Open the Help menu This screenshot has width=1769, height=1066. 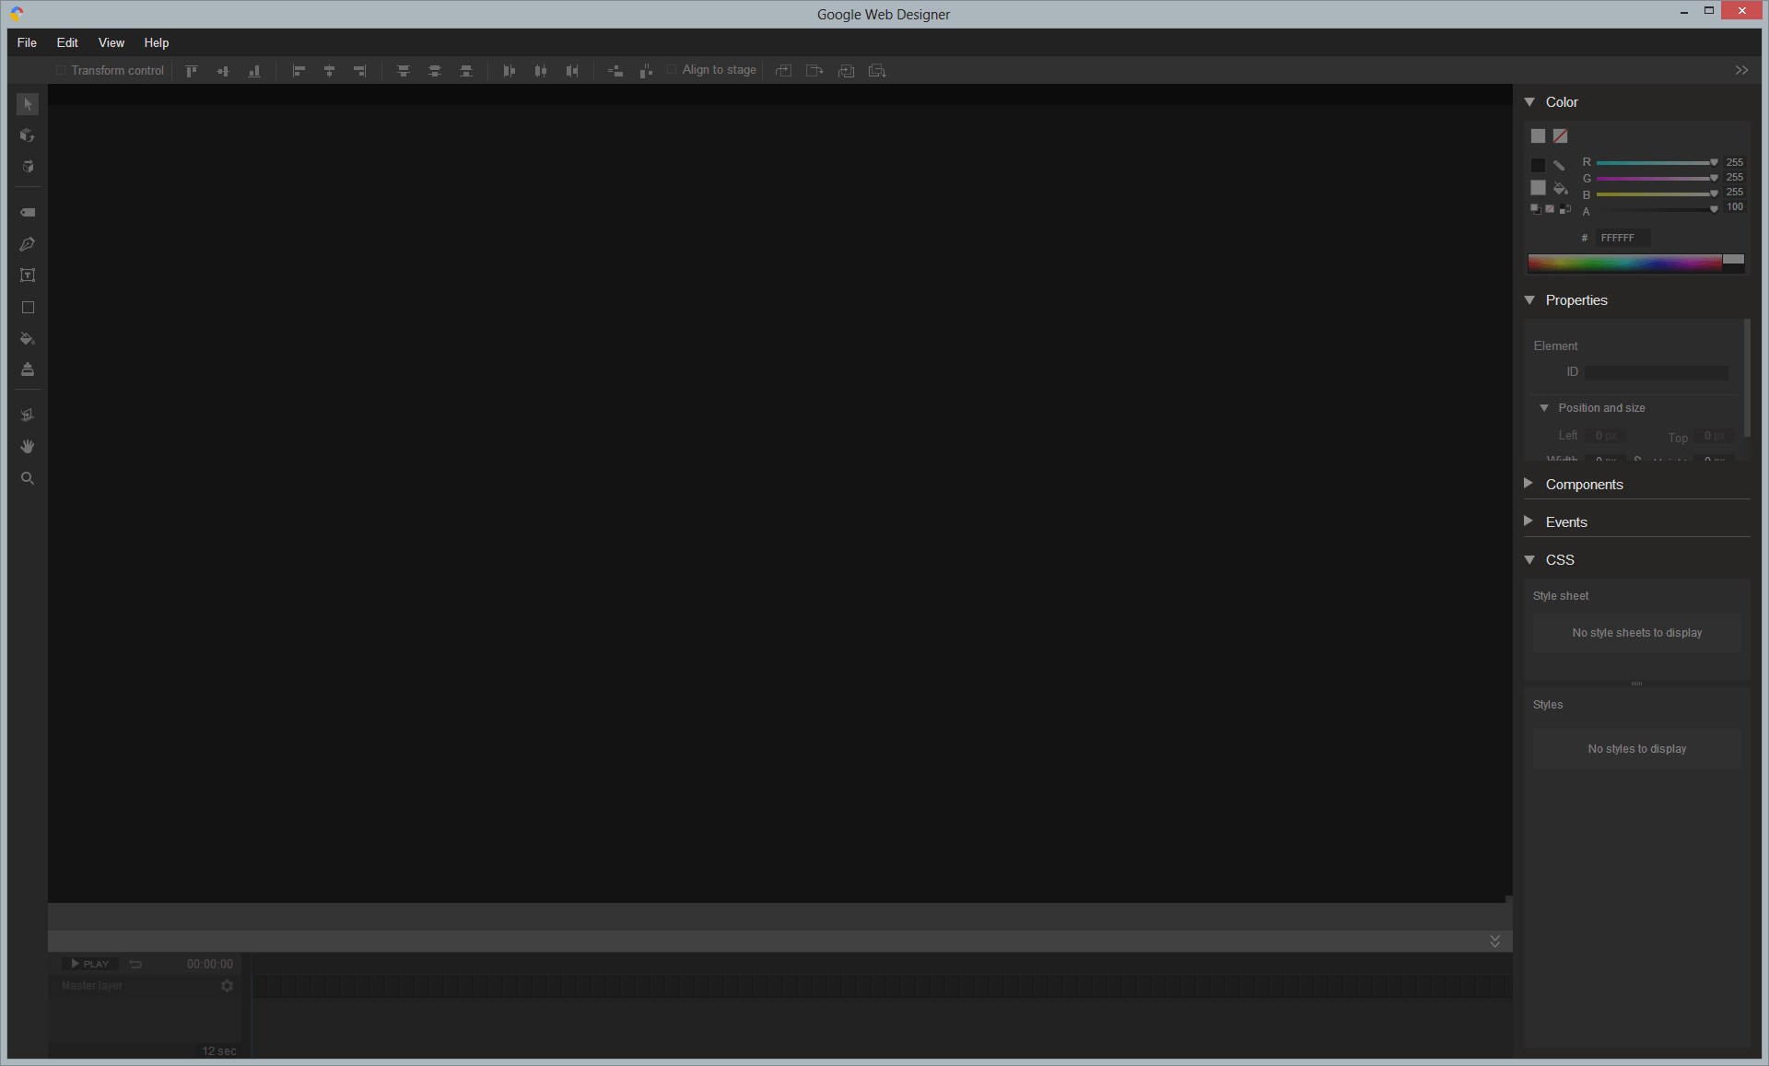click(157, 42)
